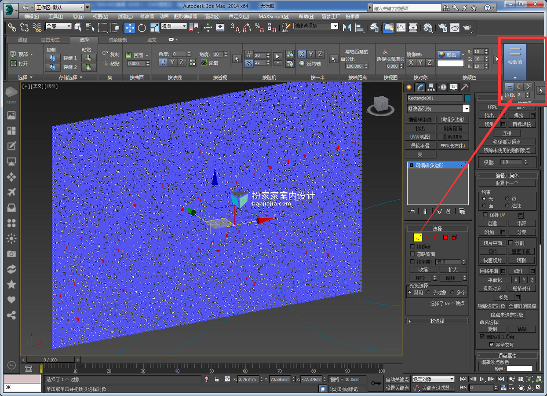Viewport: 547px width, 396px height.
Task: Open the Utilities hammer icon tab
Action: 464,87
